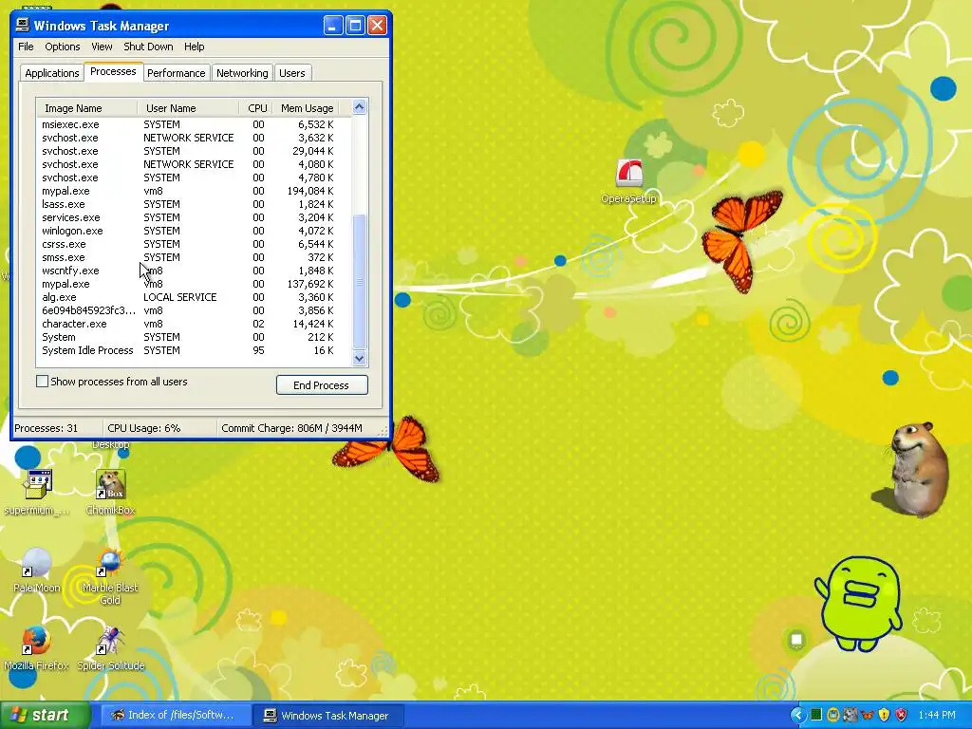Select the svchost.exe row using 3,632 K
The width and height of the screenshot is (972, 729).
[x=194, y=138]
